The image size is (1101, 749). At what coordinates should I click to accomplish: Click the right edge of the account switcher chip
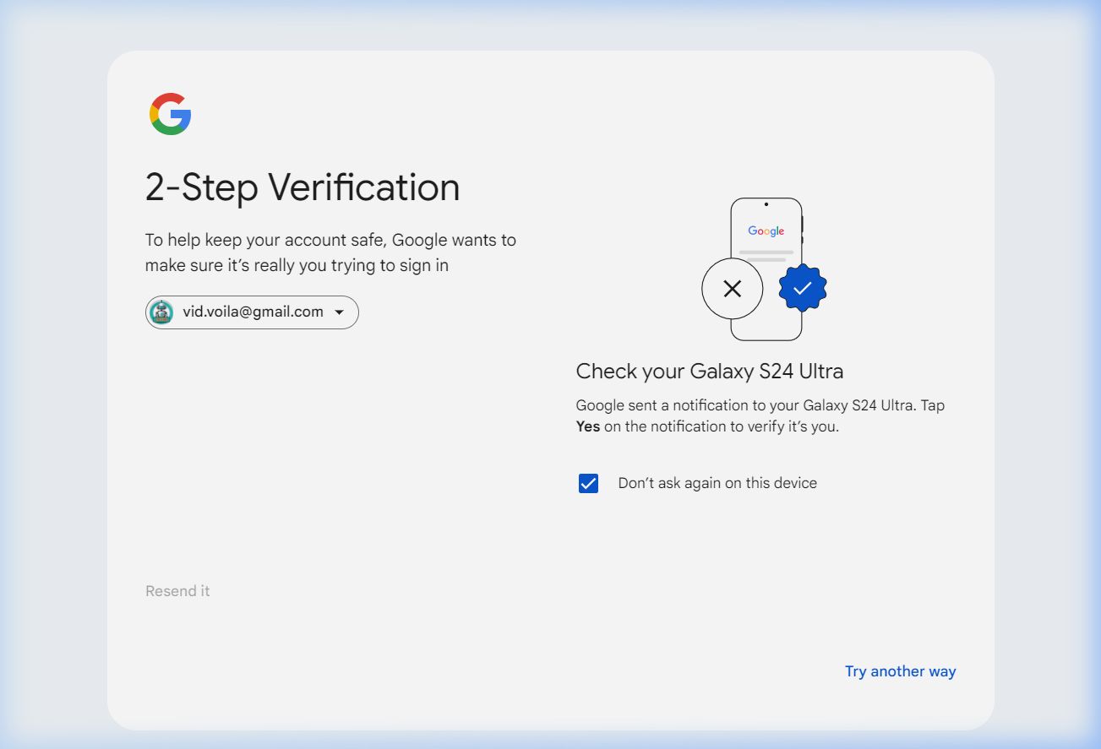pos(353,312)
